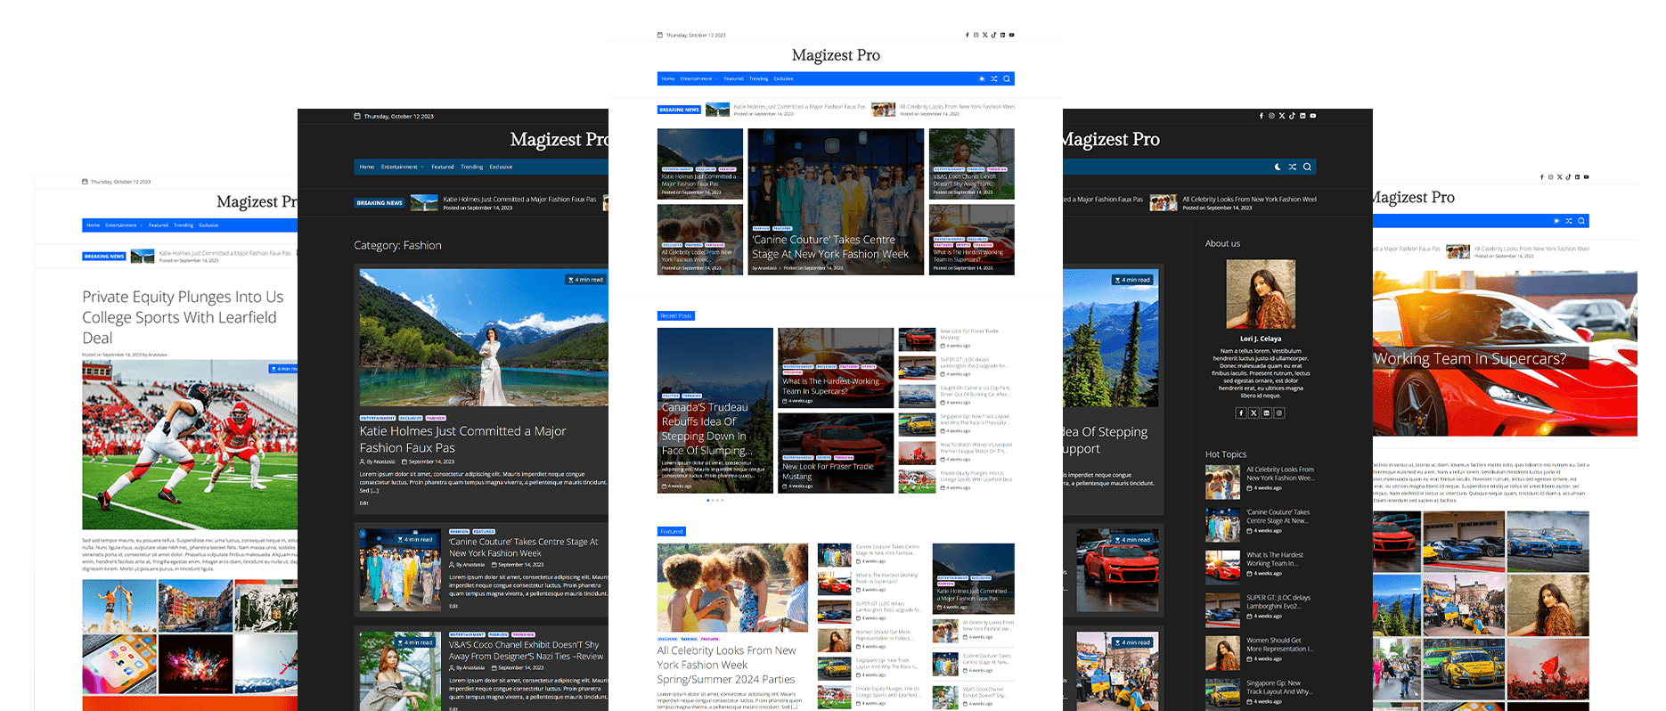Click Featured section label in center page
The height and width of the screenshot is (711, 1666).
click(x=672, y=531)
